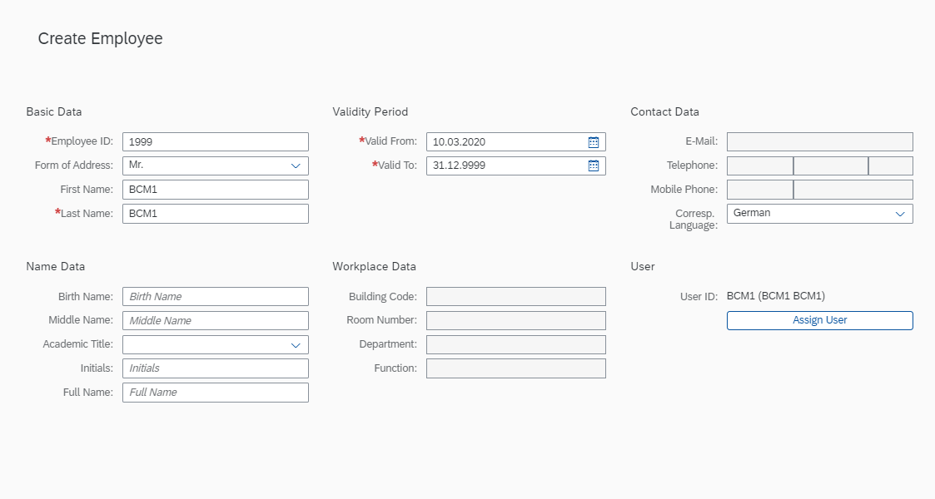
Task: Click the Building Code field
Action: point(515,296)
